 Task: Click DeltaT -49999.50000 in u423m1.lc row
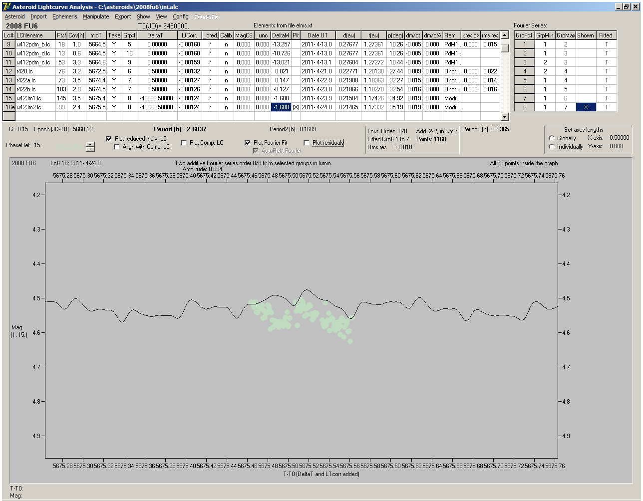point(157,98)
